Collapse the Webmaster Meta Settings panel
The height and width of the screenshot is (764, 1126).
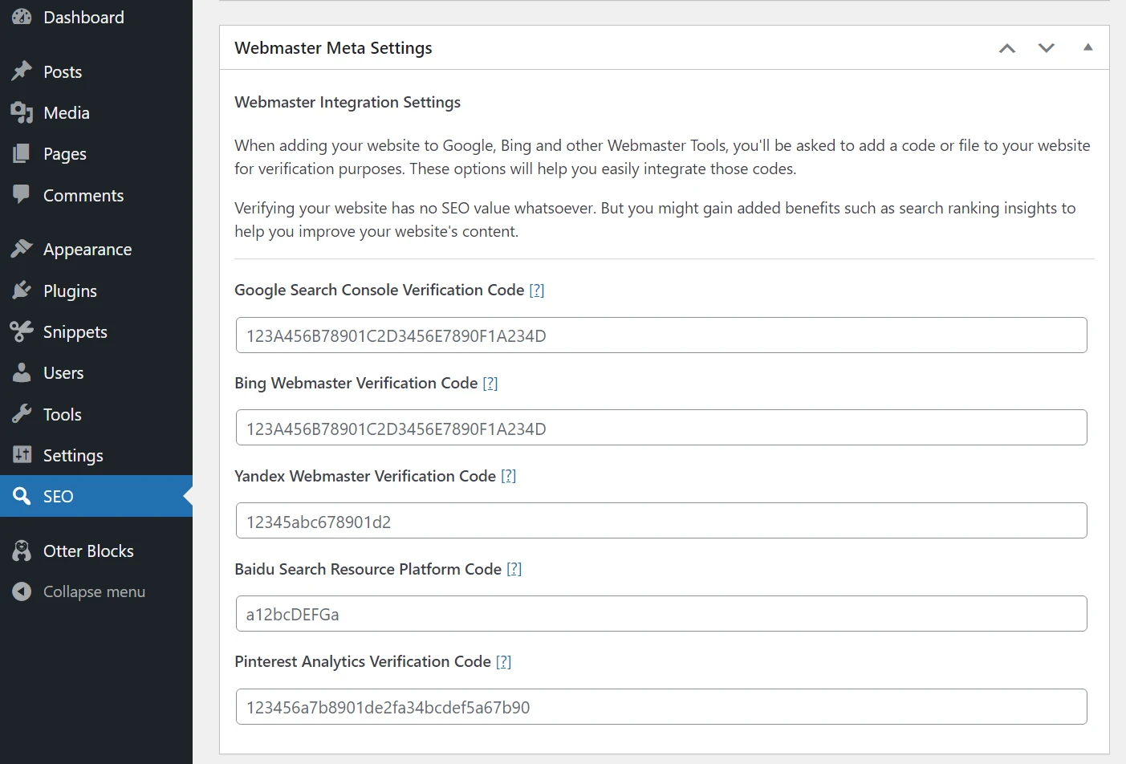click(1088, 47)
